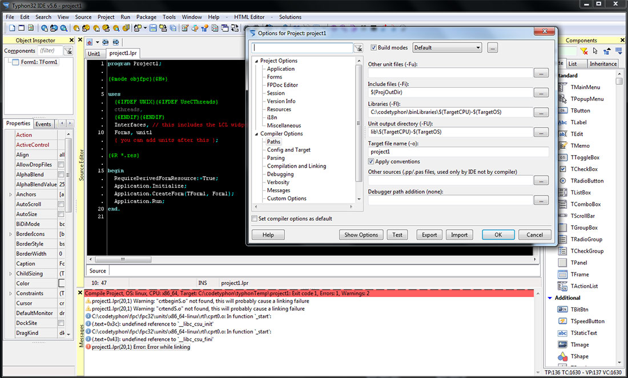Screen dimensions: 628x378
Task: Collapse the Project Options tree node
Action: tap(256, 61)
